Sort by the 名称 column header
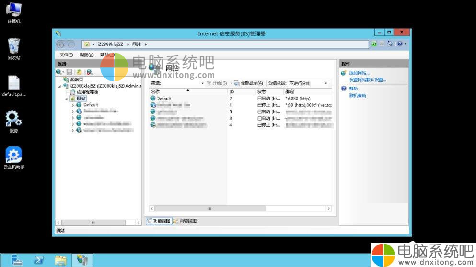The image size is (476, 267). pos(188,91)
